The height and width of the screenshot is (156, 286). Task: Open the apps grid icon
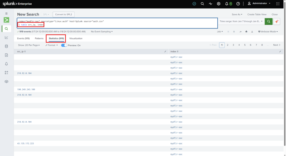point(277,4)
